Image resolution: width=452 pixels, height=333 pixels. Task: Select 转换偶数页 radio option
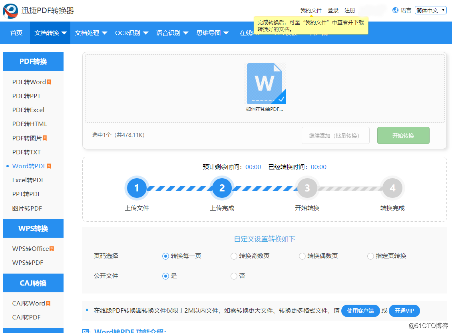click(x=302, y=256)
